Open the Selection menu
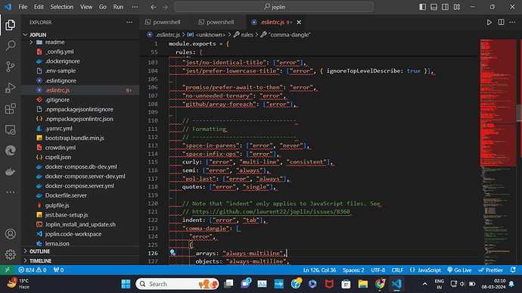 click(x=61, y=7)
